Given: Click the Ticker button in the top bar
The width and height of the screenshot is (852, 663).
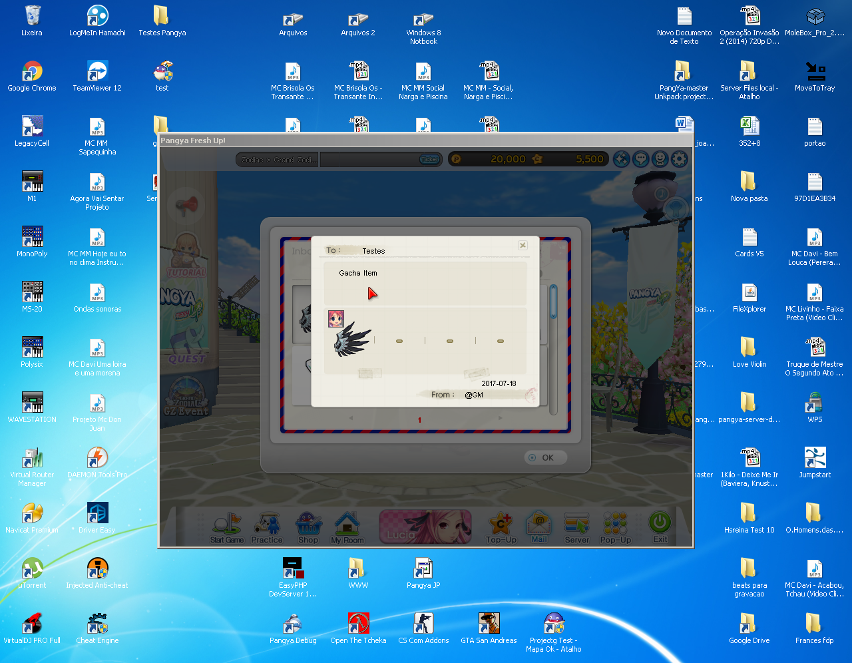Looking at the screenshot, I should coord(429,159).
